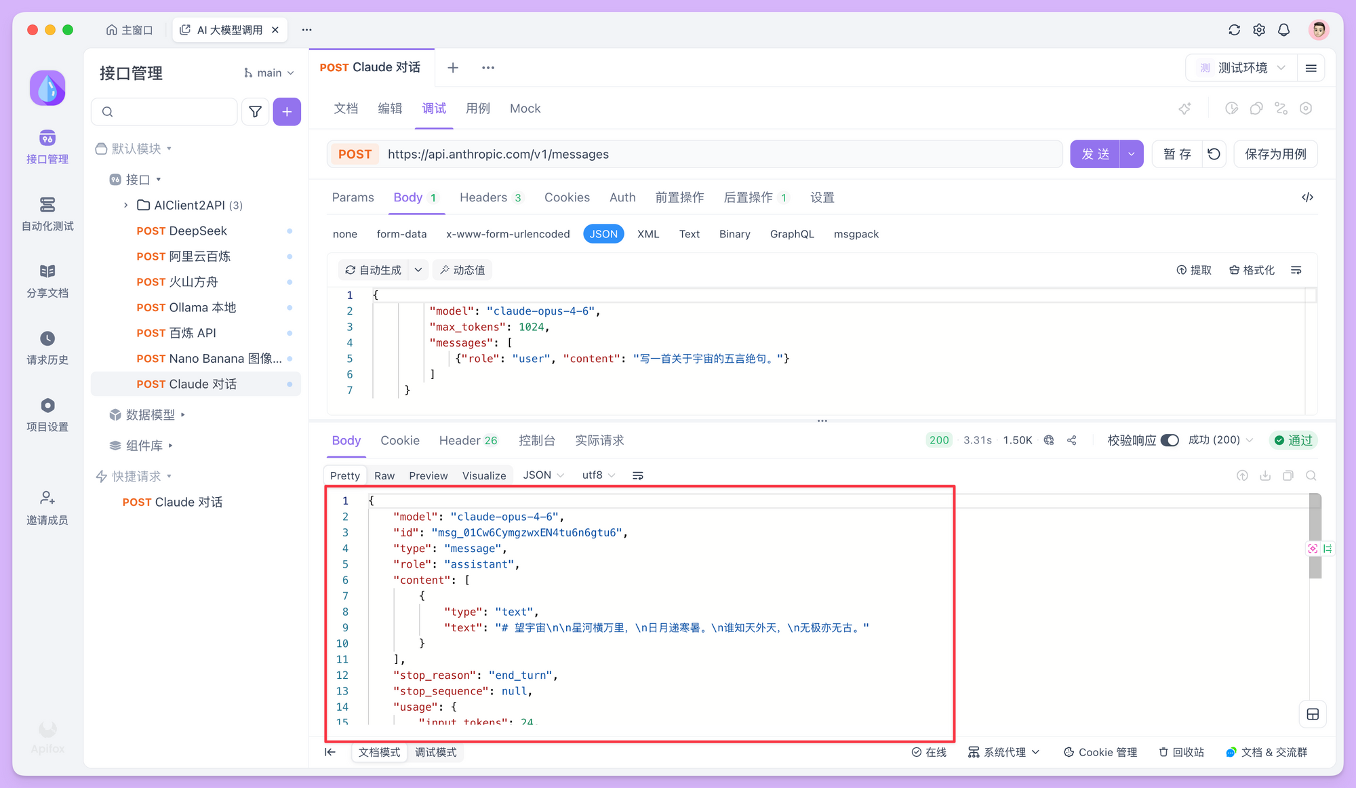Toggle the 校验响应 switch
This screenshot has width=1356, height=788.
[x=1170, y=440]
